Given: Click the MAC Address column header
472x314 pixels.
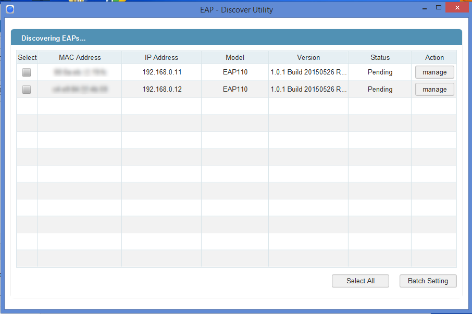Looking at the screenshot, I should [79, 57].
